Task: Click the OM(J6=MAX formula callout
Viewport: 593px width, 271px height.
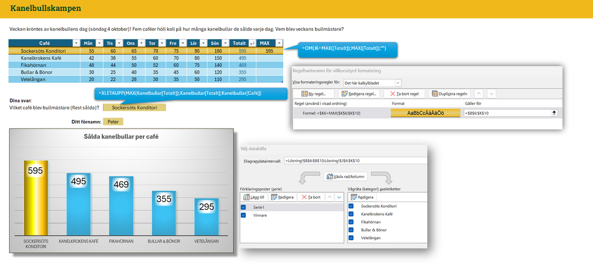Action: tap(347, 50)
